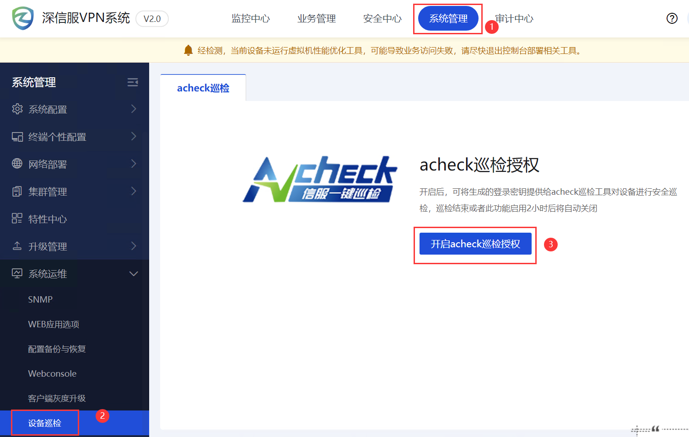Click the 开启acheck巡检授权 button
This screenshot has width=689, height=437.
click(475, 244)
